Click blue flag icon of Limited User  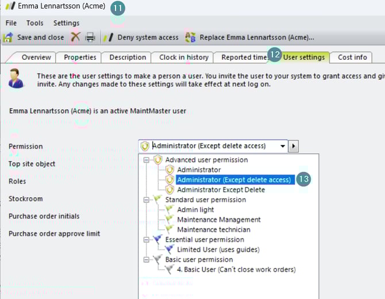(170, 250)
